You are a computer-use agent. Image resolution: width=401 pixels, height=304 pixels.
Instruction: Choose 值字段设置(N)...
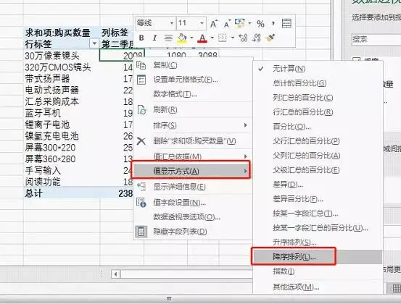[x=193, y=203]
